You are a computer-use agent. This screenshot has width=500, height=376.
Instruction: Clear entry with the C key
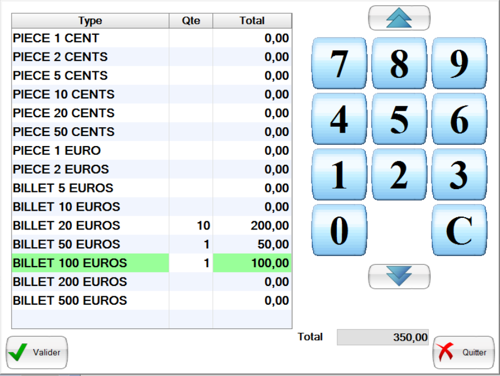pos(459,230)
